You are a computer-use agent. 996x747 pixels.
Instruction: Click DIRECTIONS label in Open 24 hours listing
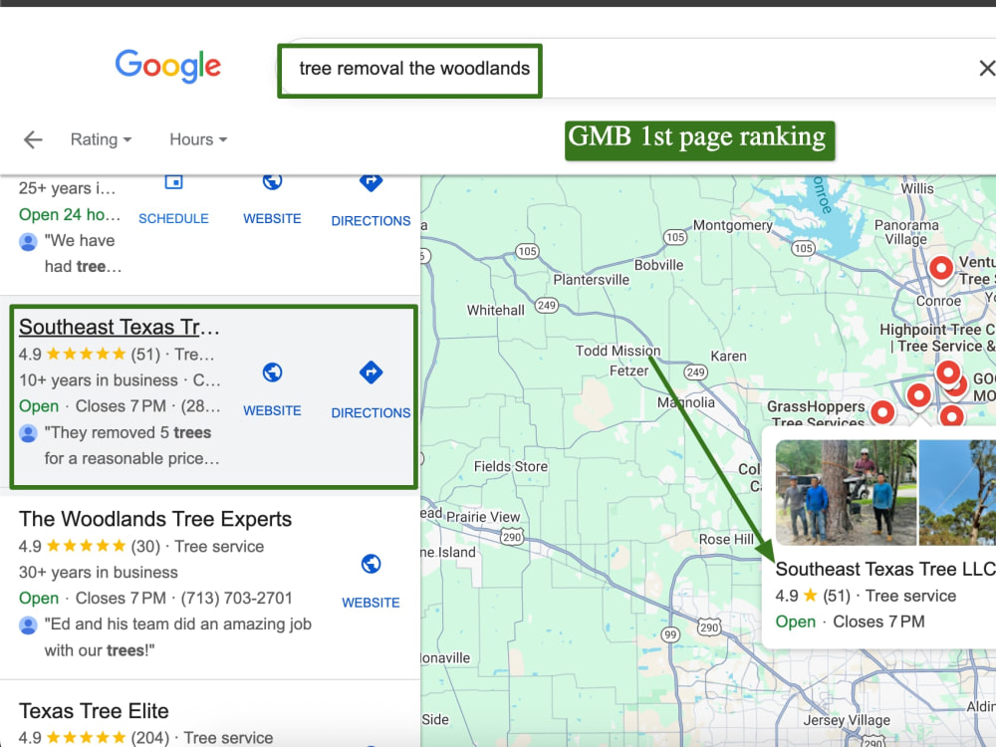[371, 221]
